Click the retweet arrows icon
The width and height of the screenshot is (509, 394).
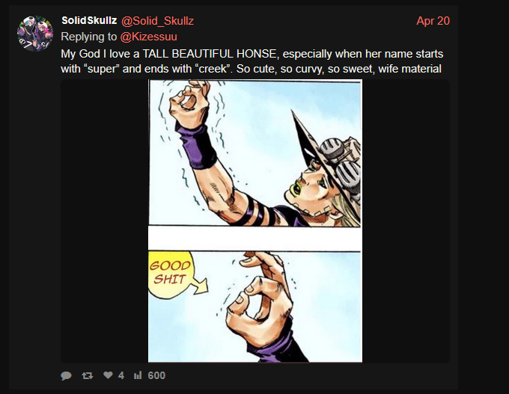[x=88, y=375]
